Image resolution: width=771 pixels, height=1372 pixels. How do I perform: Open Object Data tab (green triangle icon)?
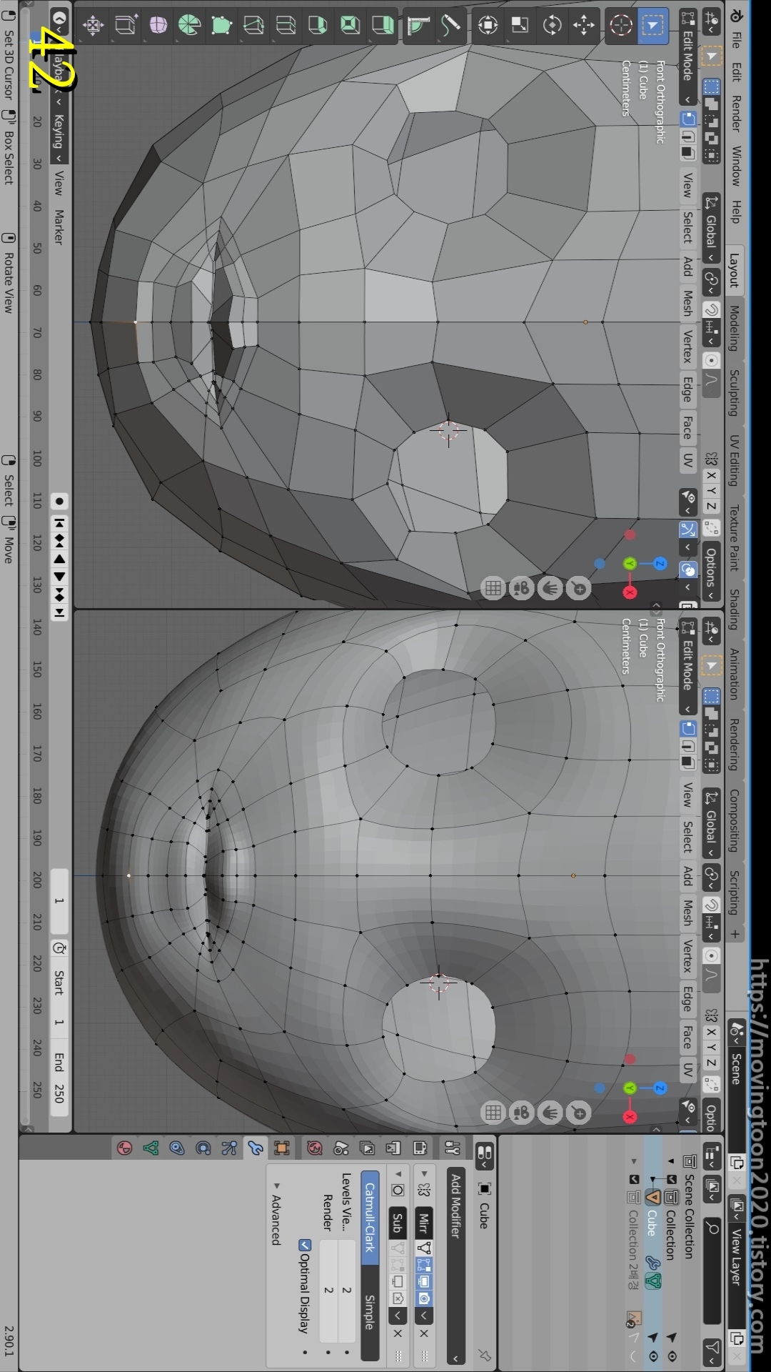151,1148
